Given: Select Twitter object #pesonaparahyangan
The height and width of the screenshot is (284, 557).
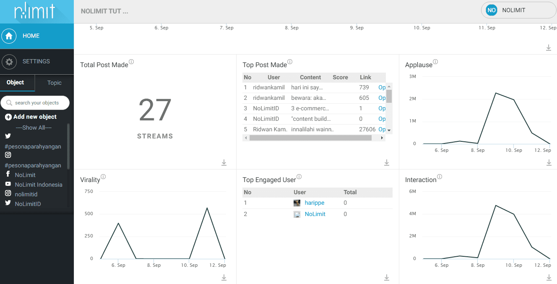Looking at the screenshot, I should coord(33,147).
